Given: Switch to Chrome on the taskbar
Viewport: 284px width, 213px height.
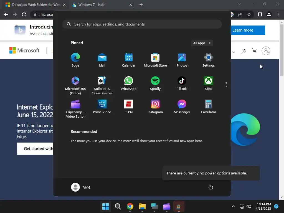Looking at the screenshot, I should point(130,206).
